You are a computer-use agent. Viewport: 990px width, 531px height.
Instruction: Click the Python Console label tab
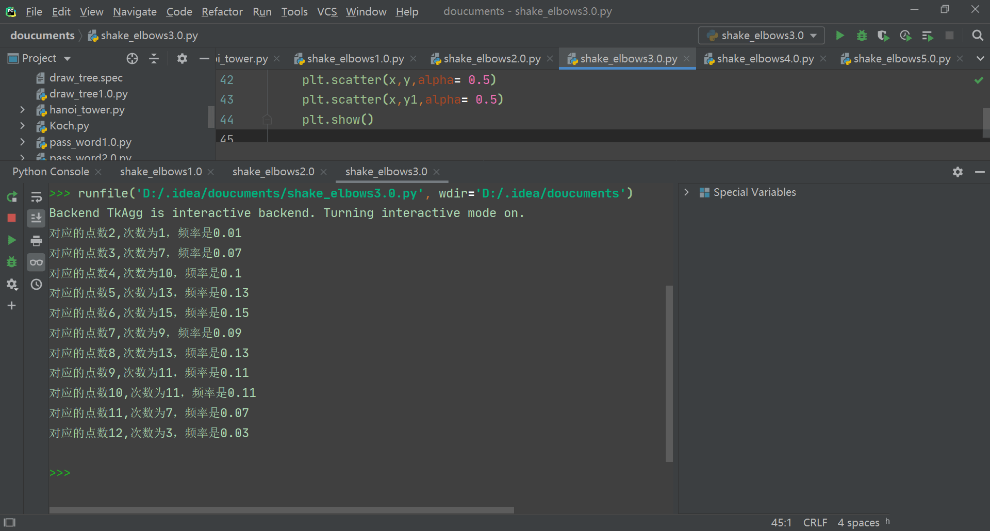51,172
